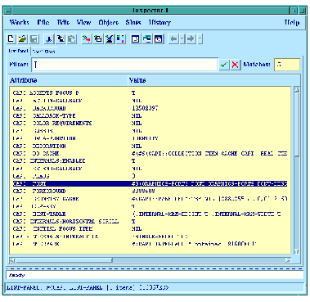310x302 pixels.
Task: Click the open folder toolbar icon
Action: tap(23, 38)
